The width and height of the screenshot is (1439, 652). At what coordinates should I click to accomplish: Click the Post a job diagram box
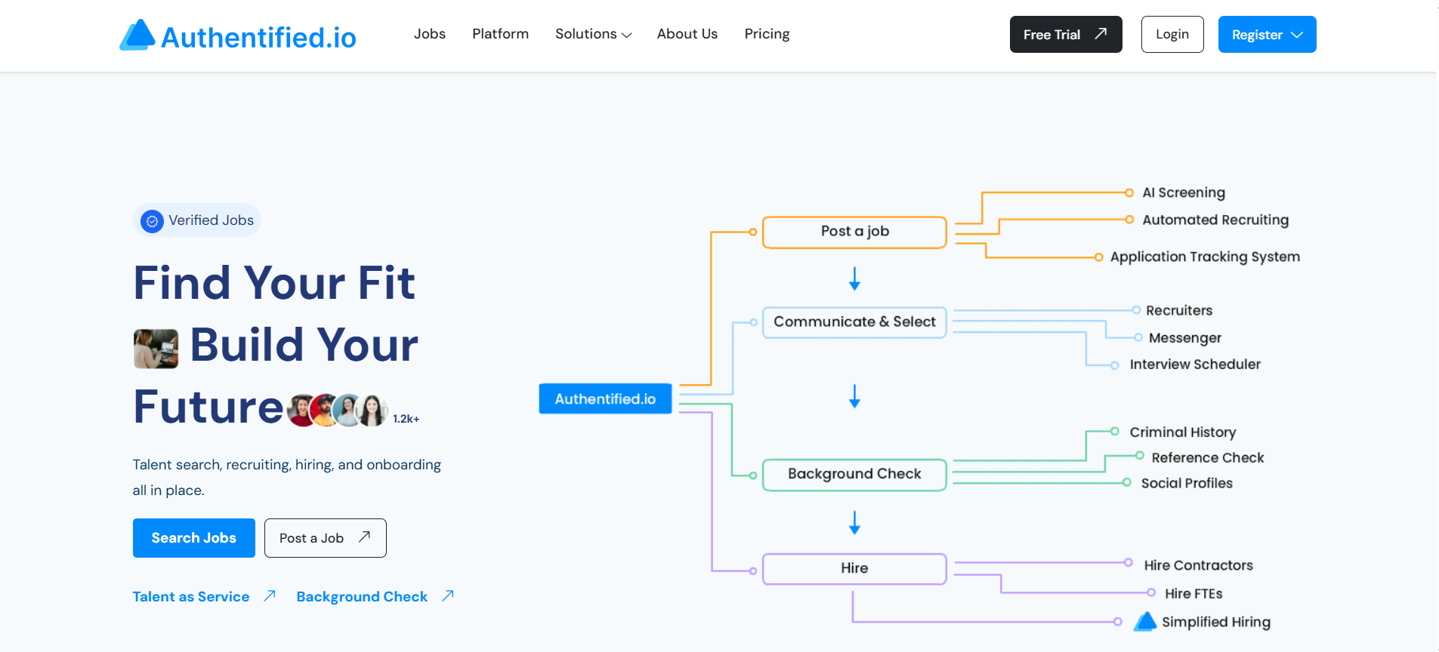pyautogui.click(x=854, y=232)
